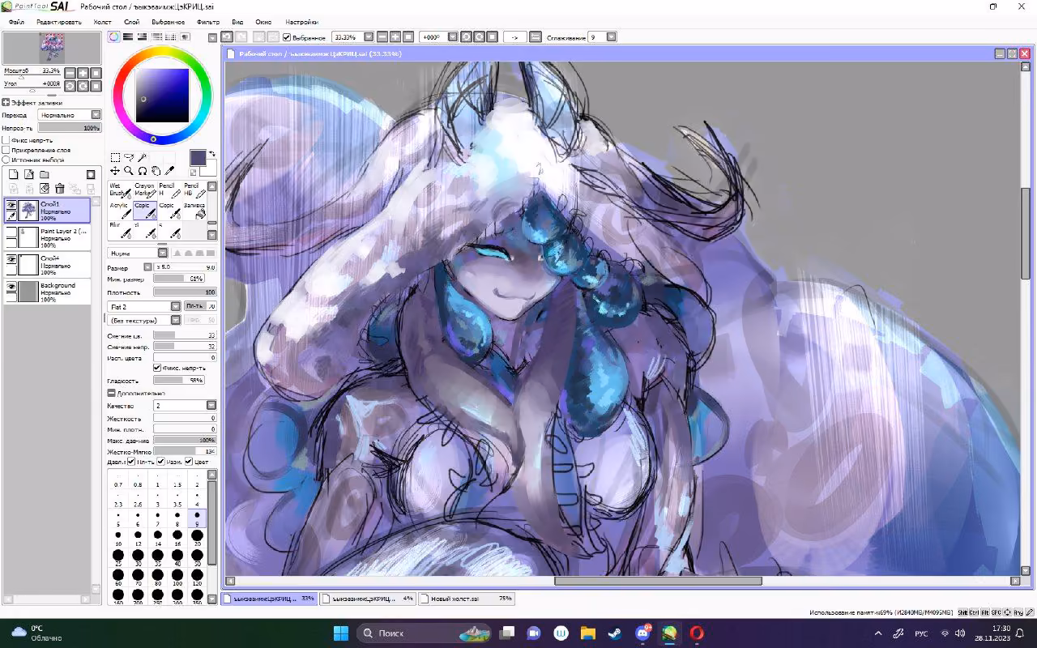Viewport: 1037px width, 648px height.
Task: Select the rectangular selection tool
Action: 115,158
